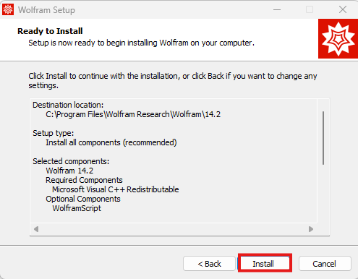This screenshot has height=279, width=358.
Task: Click the left arrow of horizontal scrollbar
Action: [36, 229]
